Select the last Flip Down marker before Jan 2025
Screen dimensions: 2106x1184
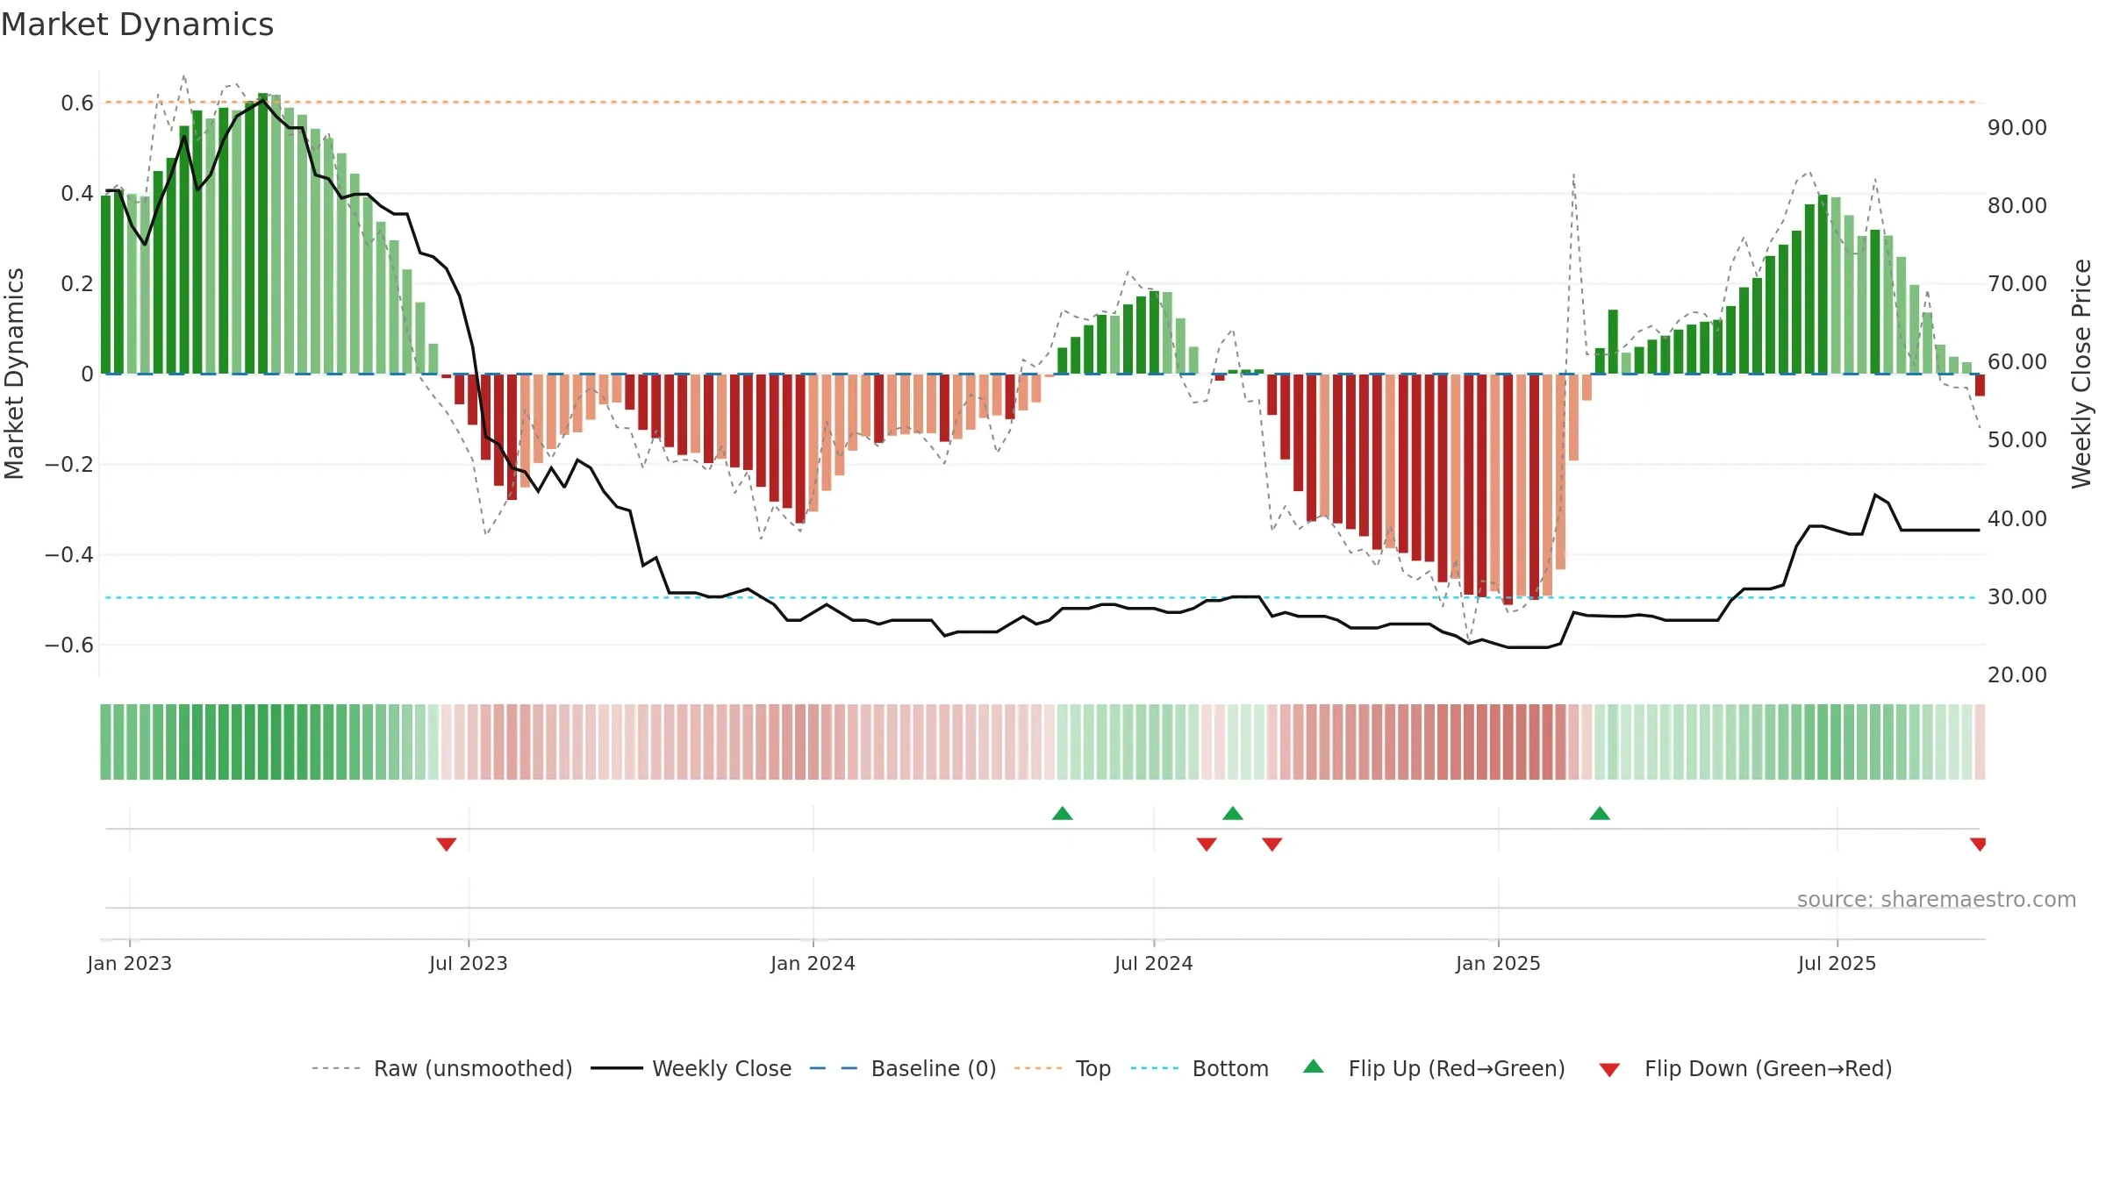pyautogui.click(x=1272, y=844)
